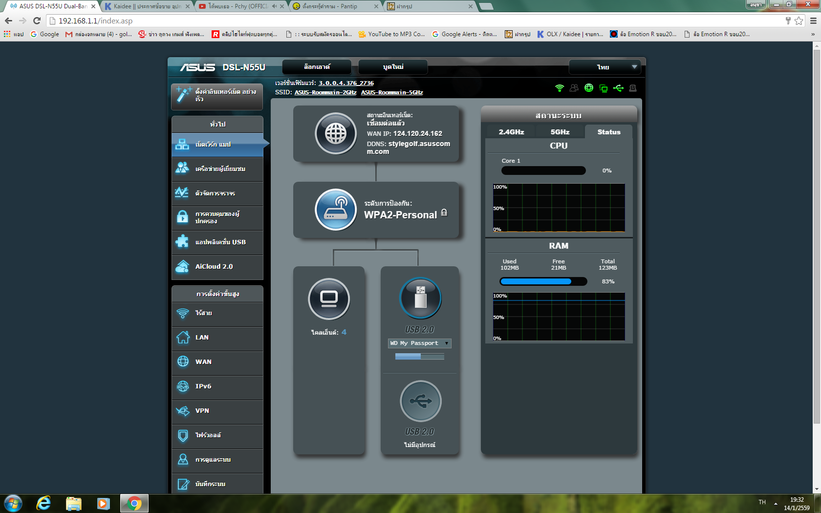
Task: Click the green LAN status icon in header
Action: click(604, 88)
